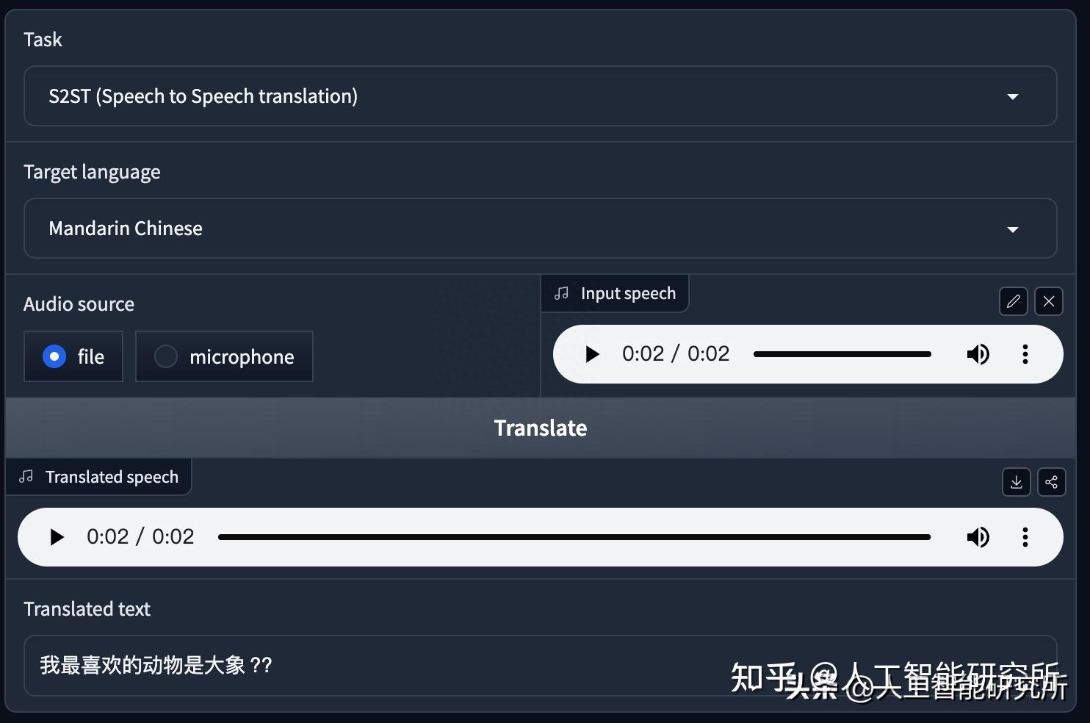Select the file audio source option
This screenshot has height=723, width=1090.
[54, 356]
